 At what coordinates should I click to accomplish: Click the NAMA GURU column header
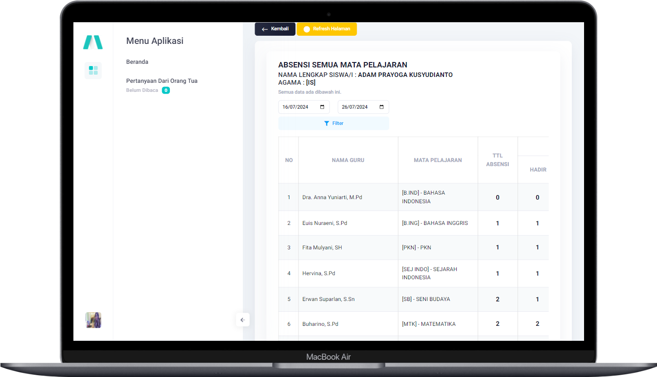click(x=348, y=160)
